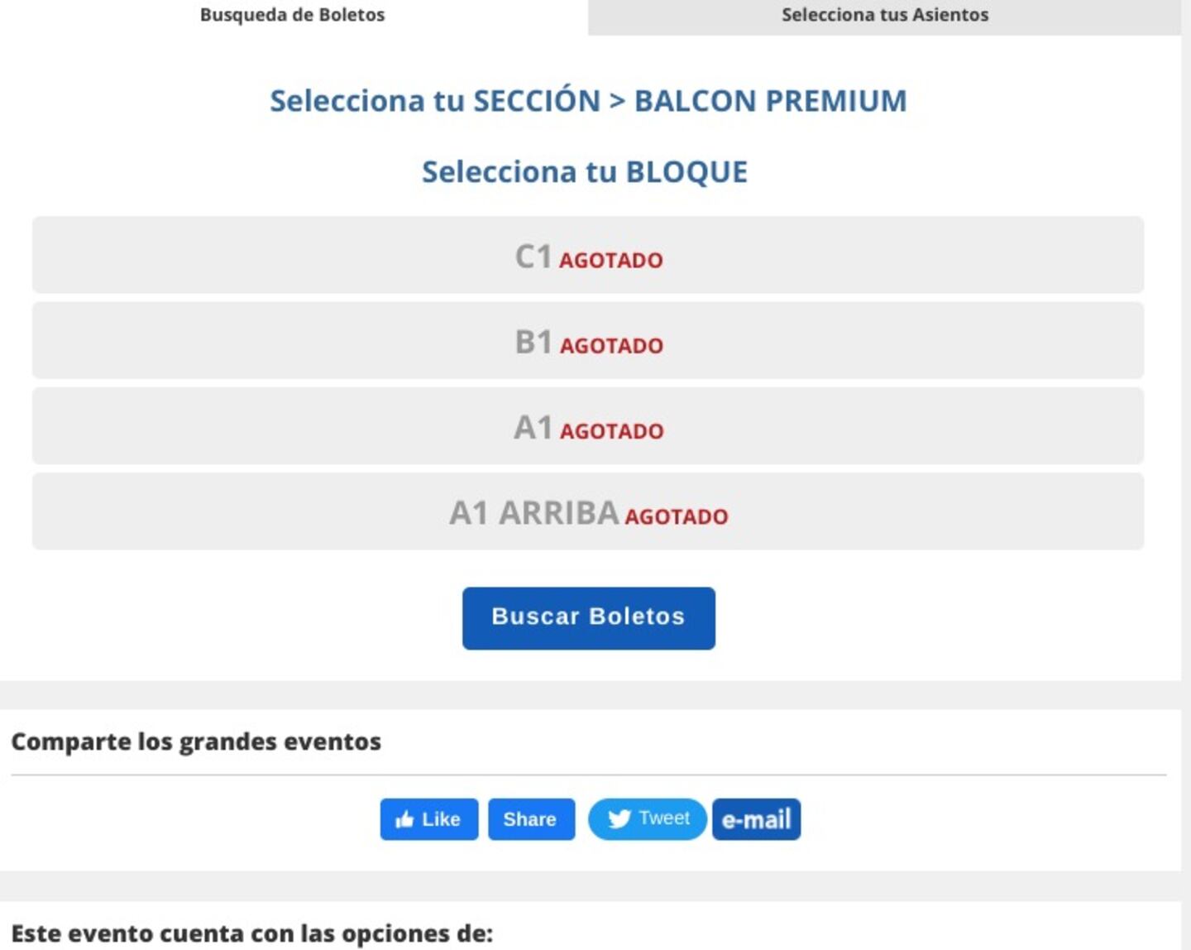The width and height of the screenshot is (1191, 950).
Task: Open the Busqueda de Boletos tab
Action: tap(293, 13)
